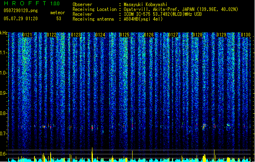Click the 0124 time marker

(100, 35)
